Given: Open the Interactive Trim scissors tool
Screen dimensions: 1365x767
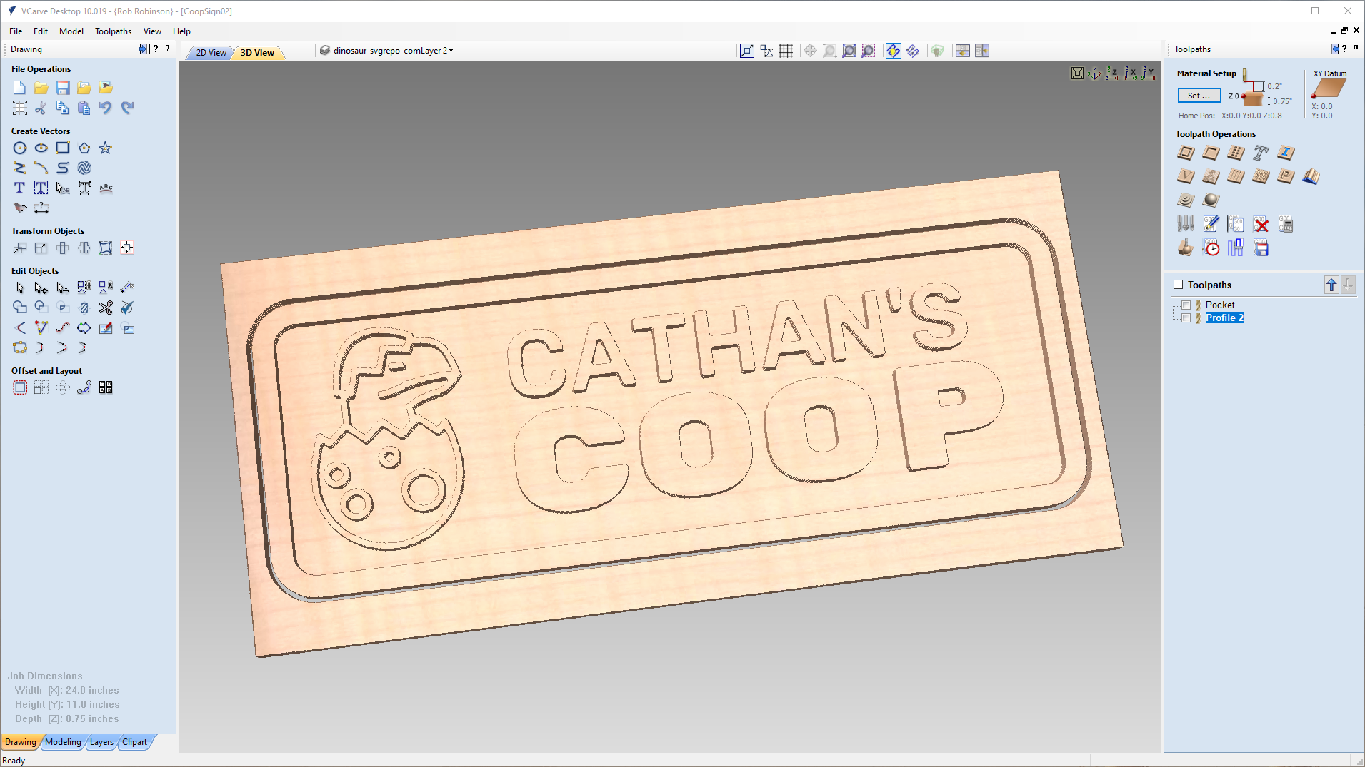Looking at the screenshot, I should tap(106, 308).
